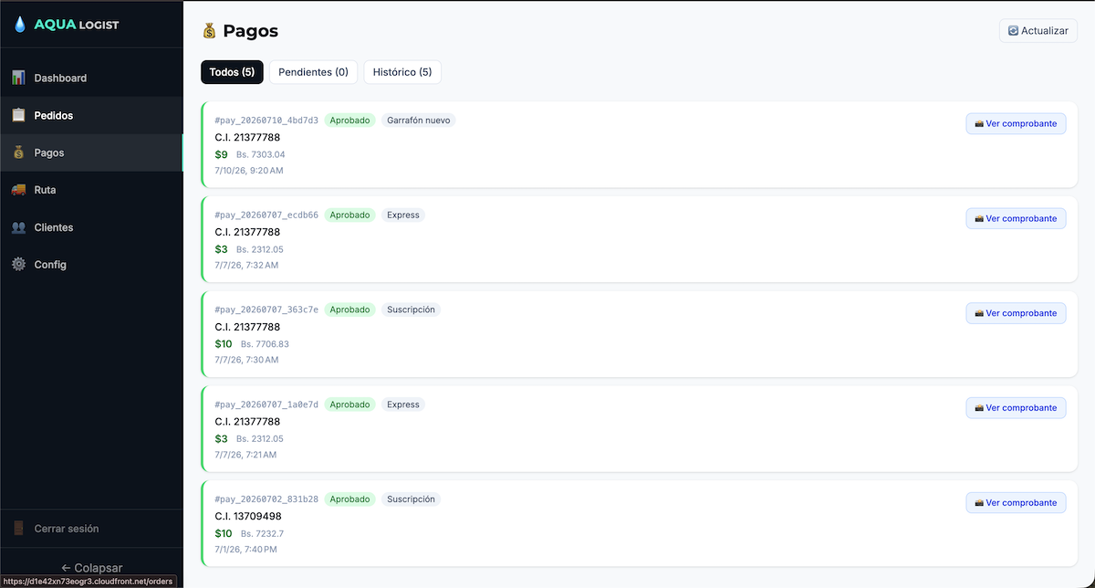Click the Garrafón nuevo tag on first payment
This screenshot has height=588, width=1095.
click(x=418, y=121)
